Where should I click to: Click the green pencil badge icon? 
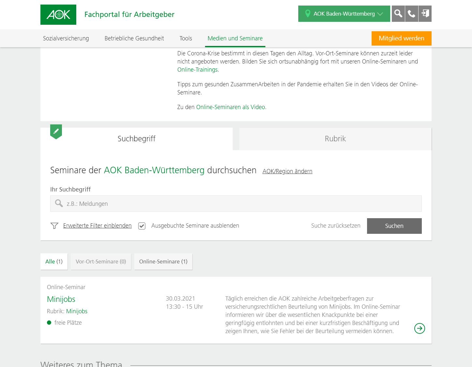click(x=56, y=132)
